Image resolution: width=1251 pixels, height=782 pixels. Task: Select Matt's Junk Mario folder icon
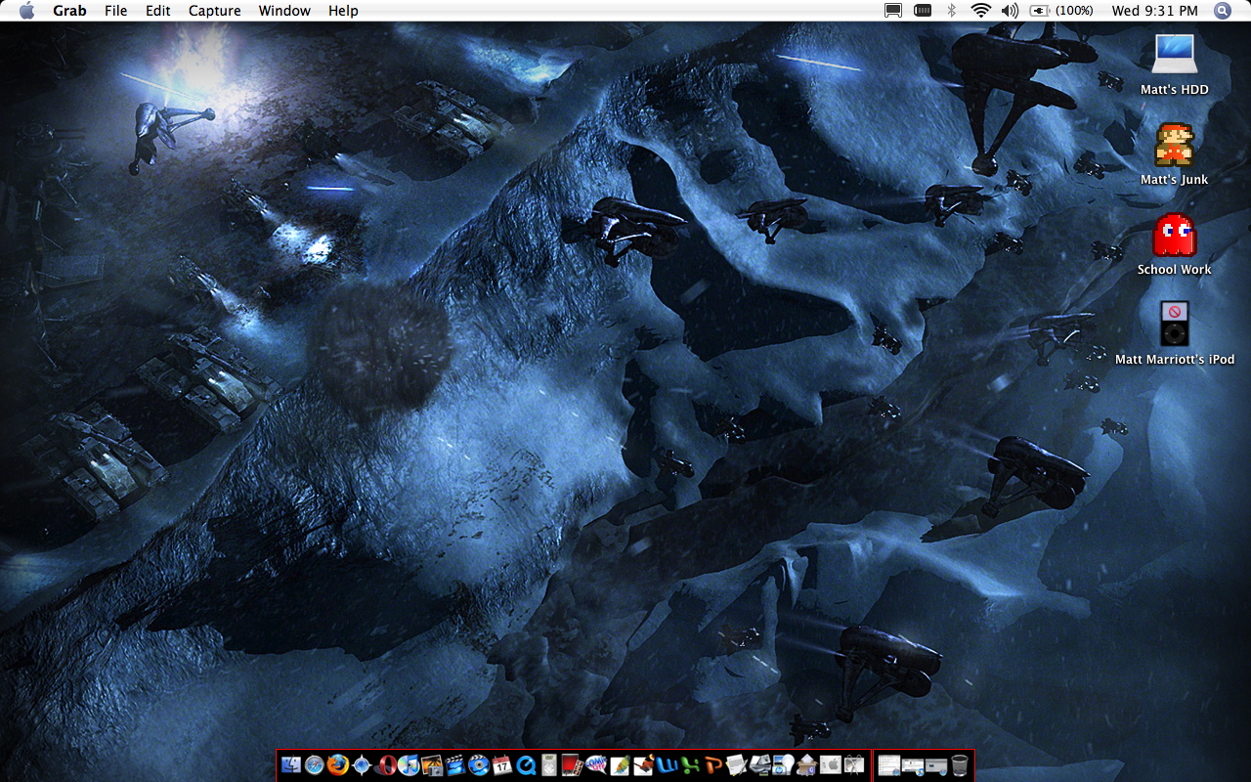[1174, 154]
